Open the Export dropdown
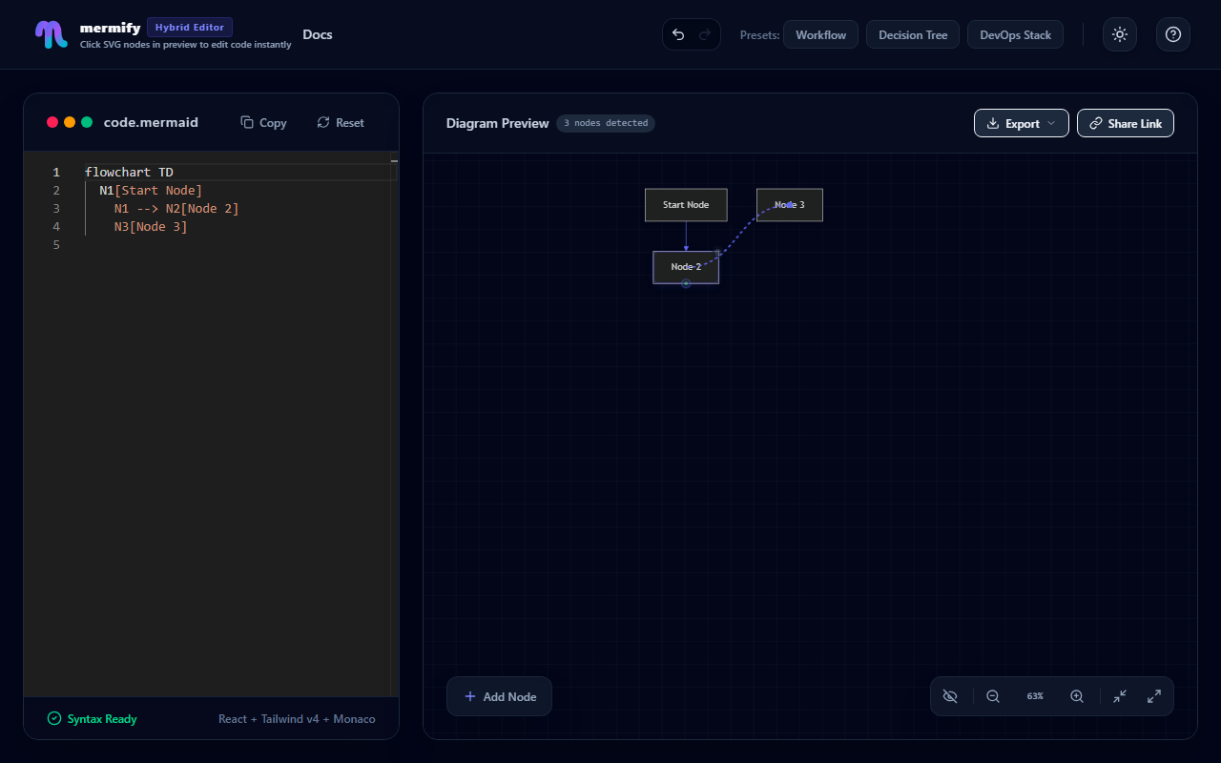 1022,123
